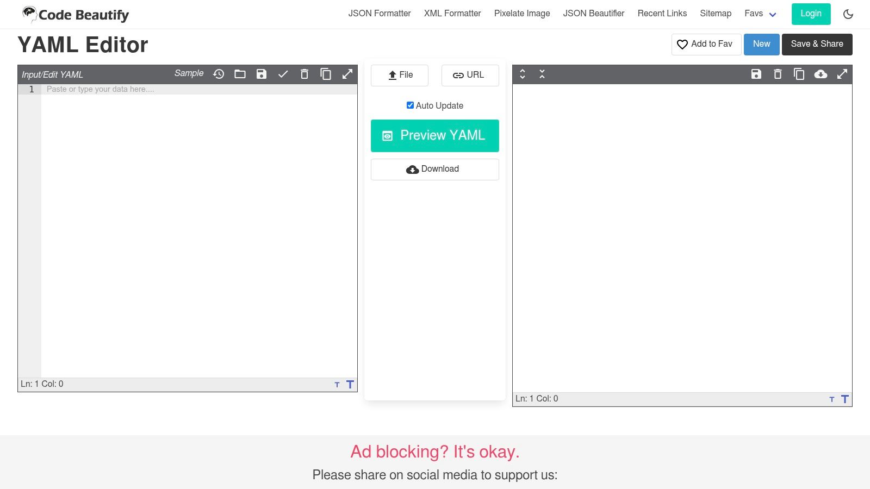Maximize the output panel to fullscreen
This screenshot has height=489, width=870.
(842, 74)
